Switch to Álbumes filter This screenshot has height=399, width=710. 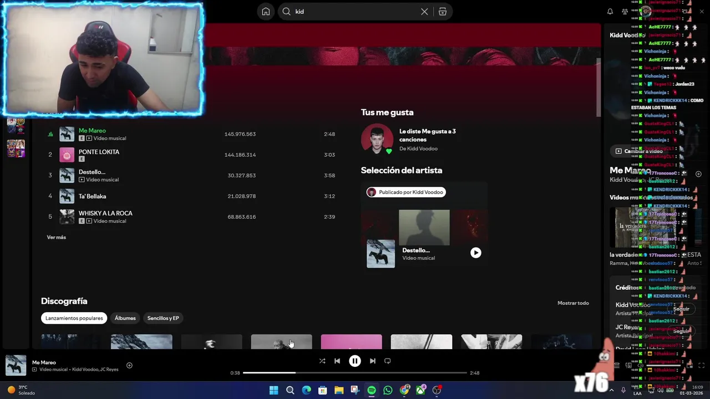125,318
